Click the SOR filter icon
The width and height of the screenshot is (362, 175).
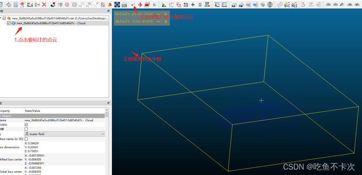[124, 4]
